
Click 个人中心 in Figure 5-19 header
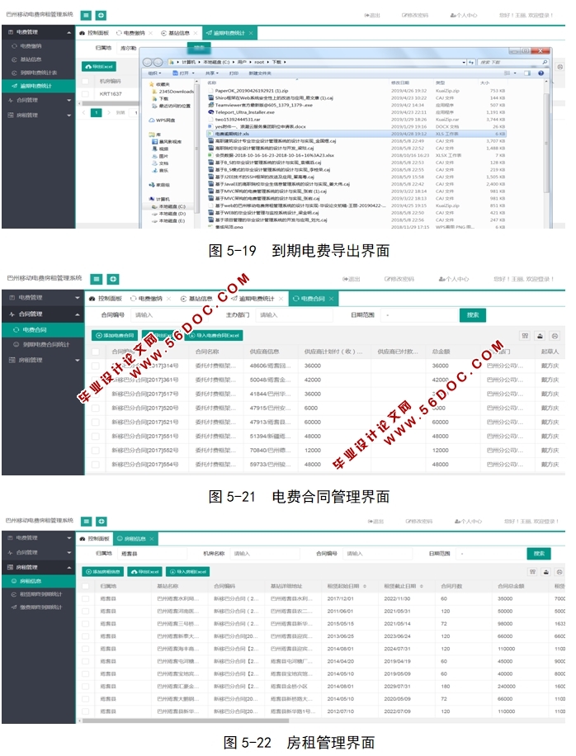click(464, 16)
